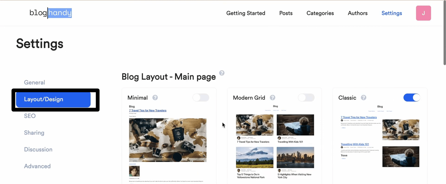Open Categories in top navigation
Screen dimensions: 446x184
[x=320, y=13]
